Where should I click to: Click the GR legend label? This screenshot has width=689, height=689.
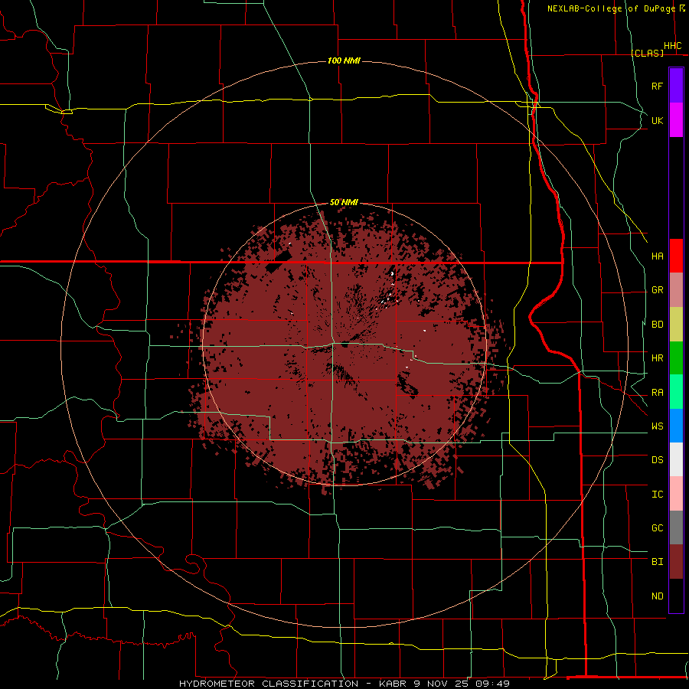click(x=658, y=290)
